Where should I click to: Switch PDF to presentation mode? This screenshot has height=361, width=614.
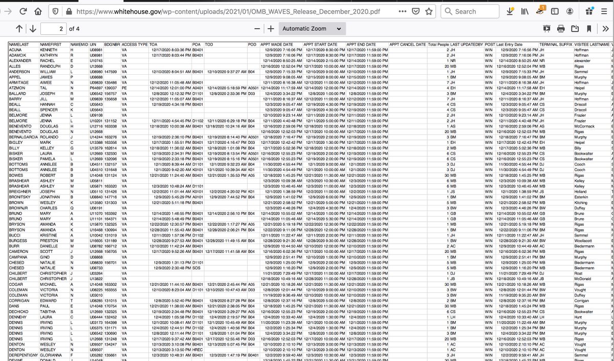[547, 29]
